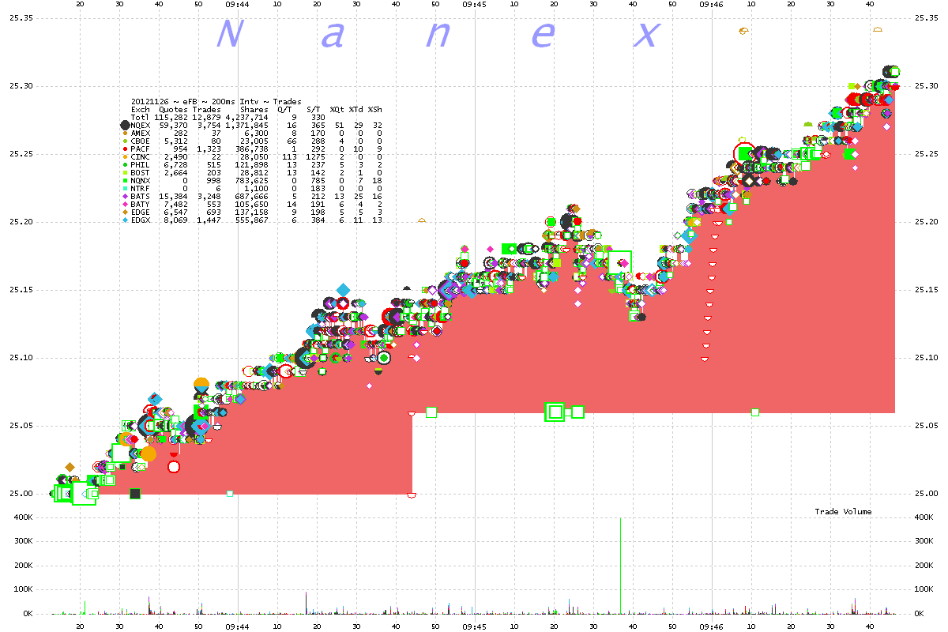The width and height of the screenshot is (948, 632).
Task: Click the pink BATY legend diamond
Action: pyautogui.click(x=125, y=204)
